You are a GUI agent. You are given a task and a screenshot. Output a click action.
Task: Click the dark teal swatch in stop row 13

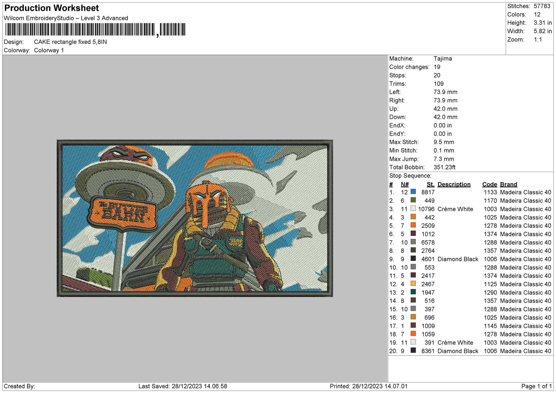tap(413, 292)
